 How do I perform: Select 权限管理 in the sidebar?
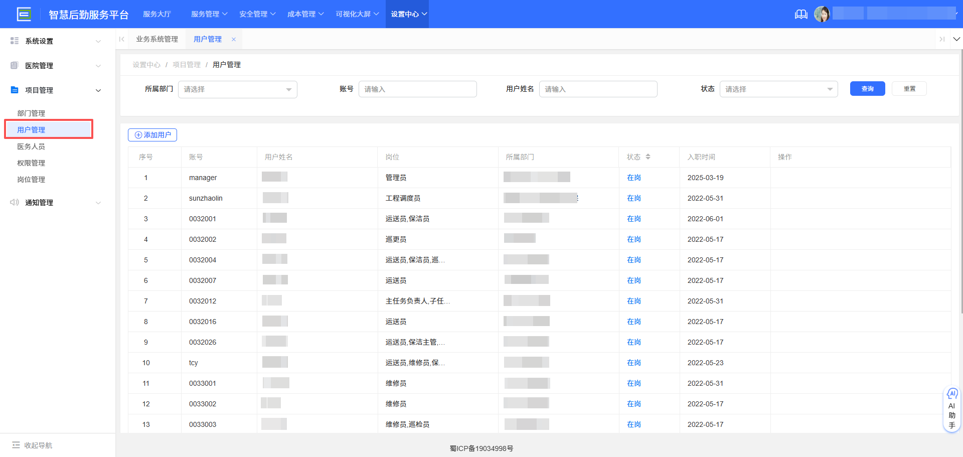(31, 163)
